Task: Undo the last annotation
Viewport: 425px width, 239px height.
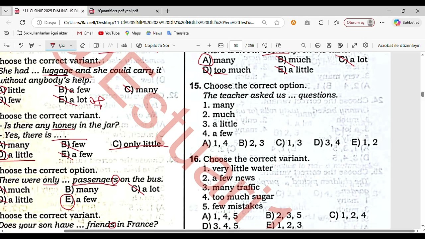Action: click(x=21, y=45)
